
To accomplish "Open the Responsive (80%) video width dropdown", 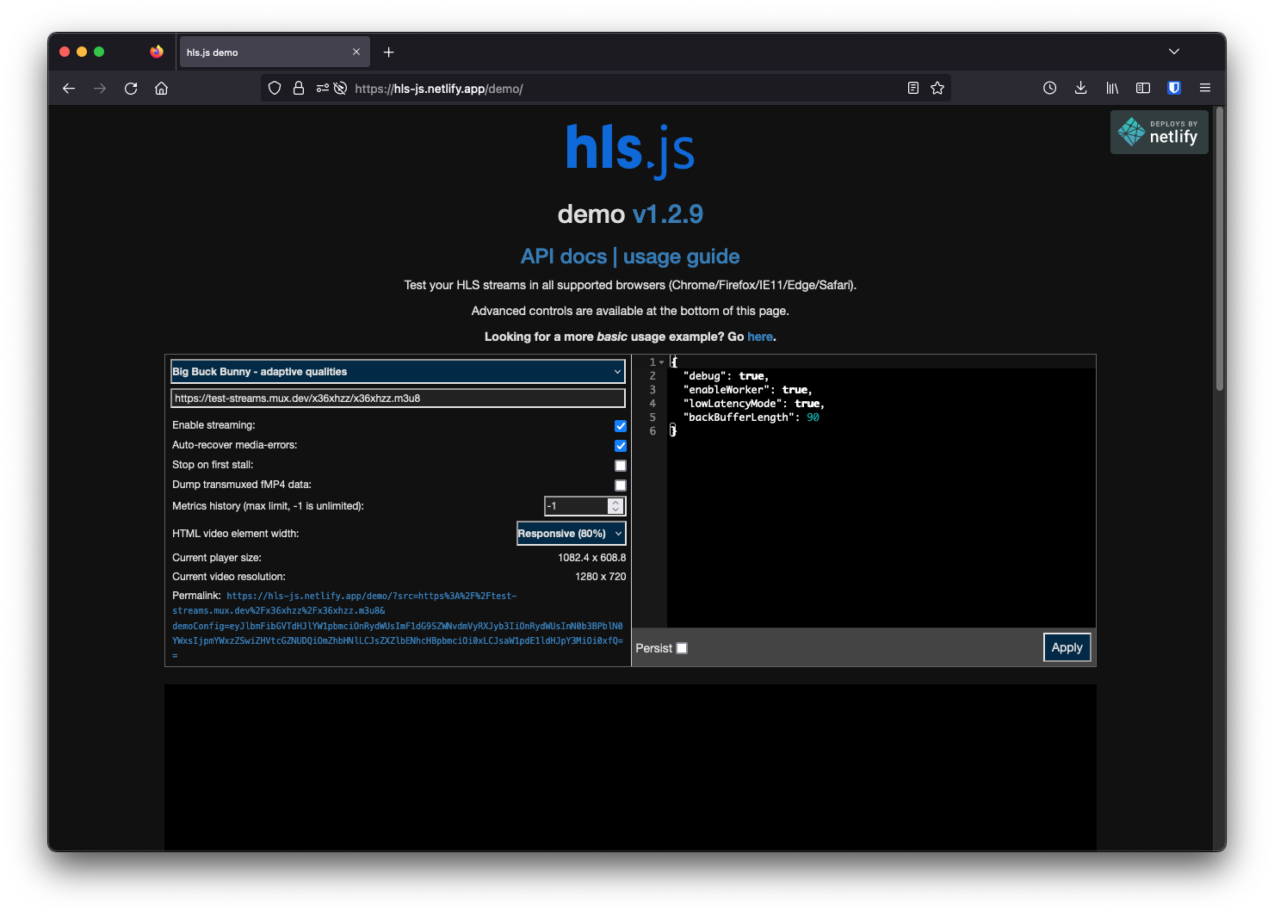I will [x=571, y=534].
